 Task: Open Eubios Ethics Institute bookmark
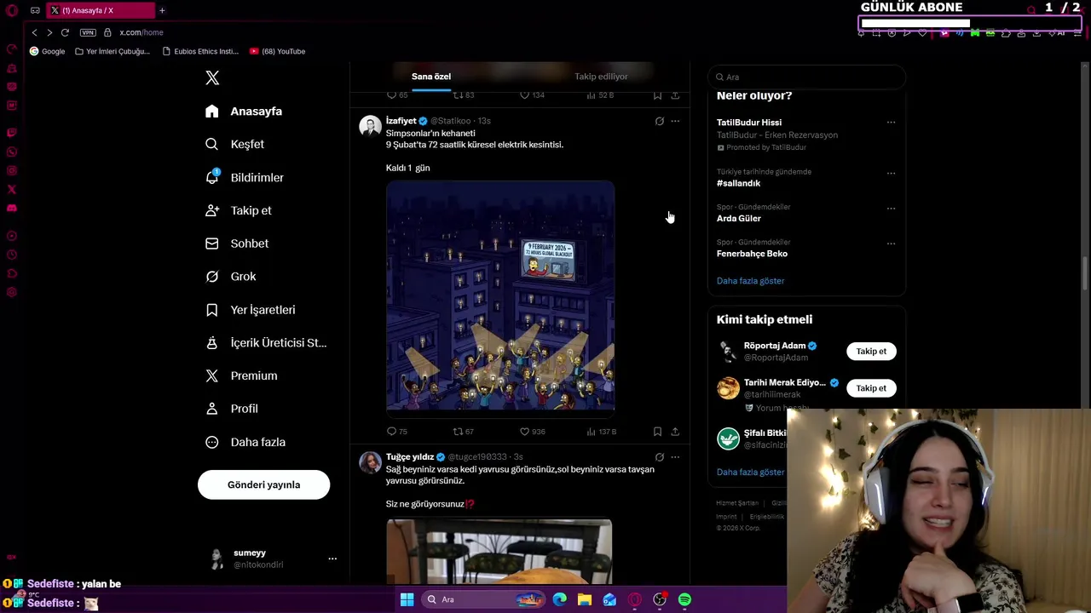[201, 51]
